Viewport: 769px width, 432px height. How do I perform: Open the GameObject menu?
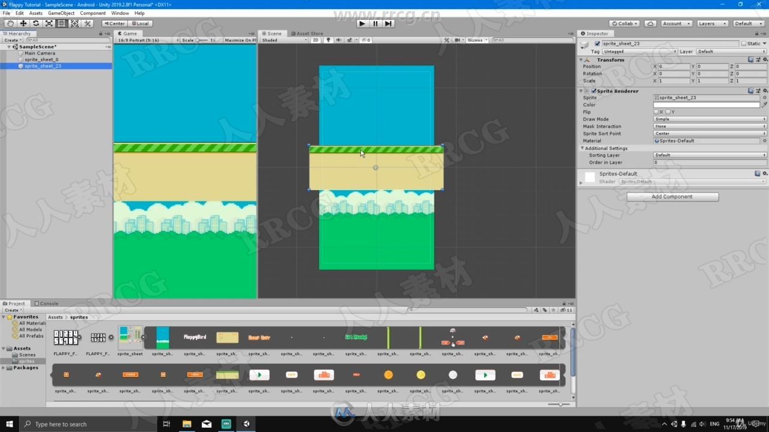pyautogui.click(x=61, y=13)
